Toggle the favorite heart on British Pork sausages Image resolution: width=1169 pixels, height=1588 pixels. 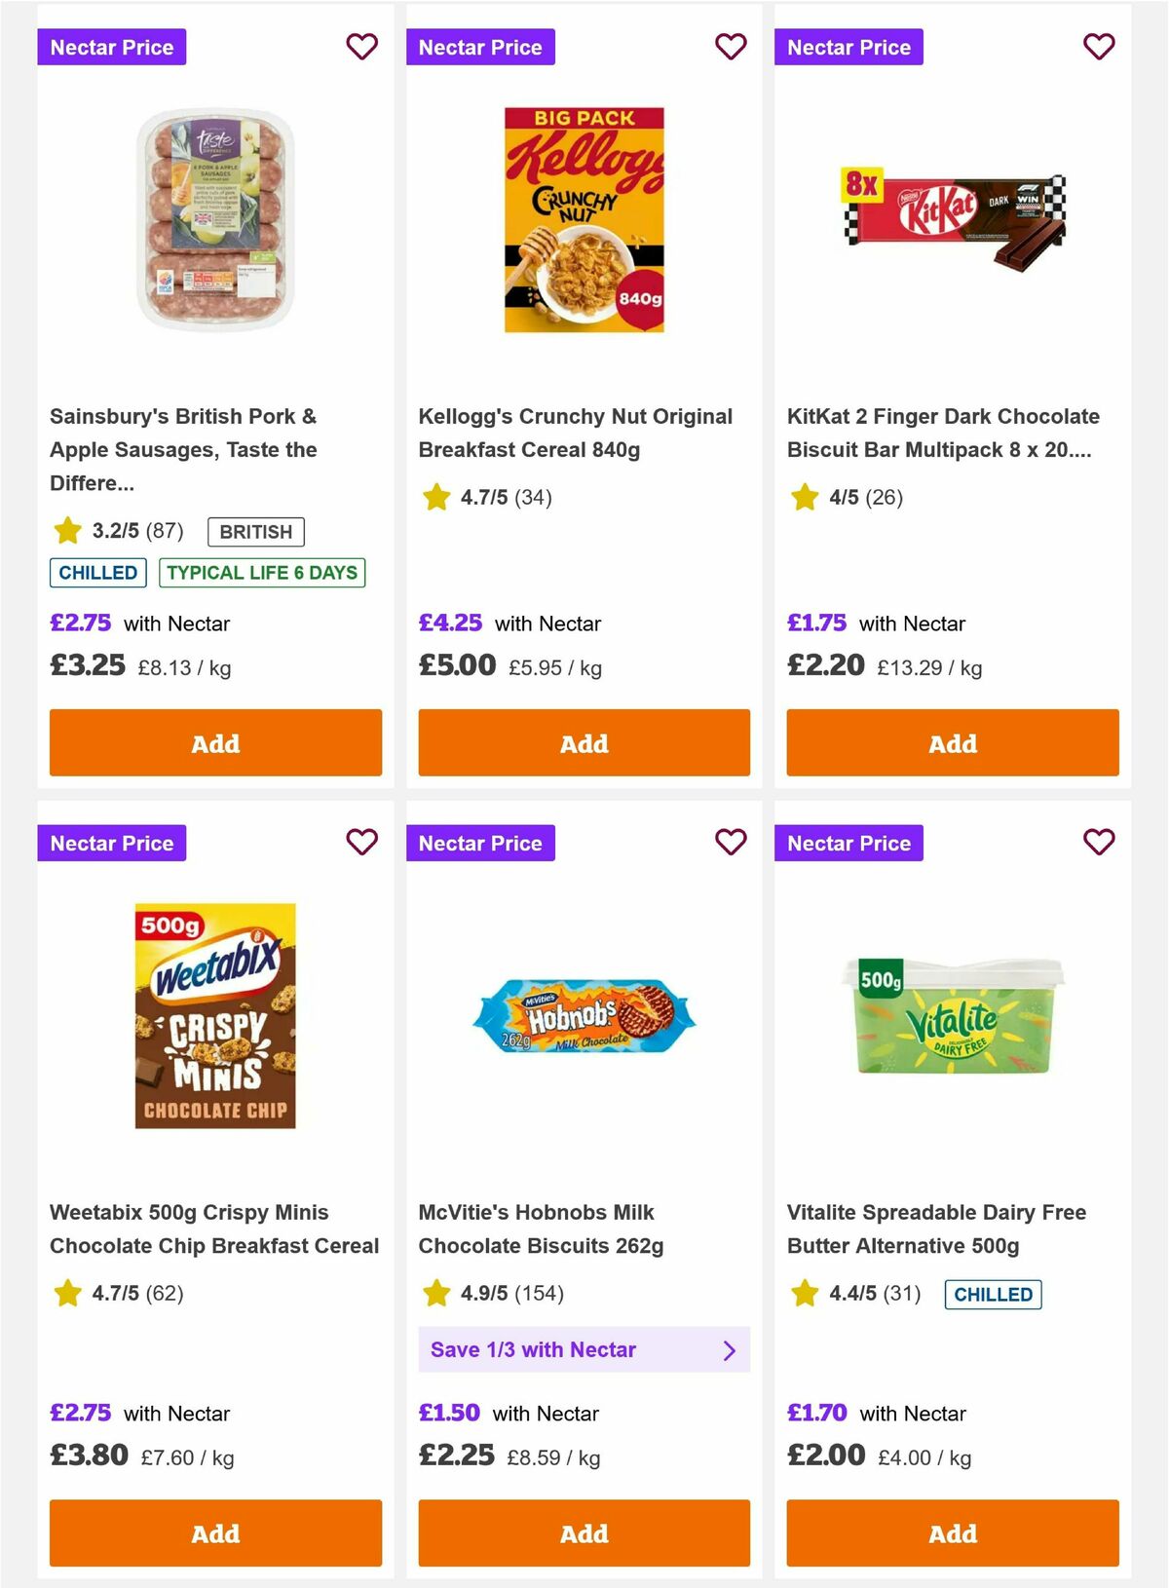(x=361, y=46)
